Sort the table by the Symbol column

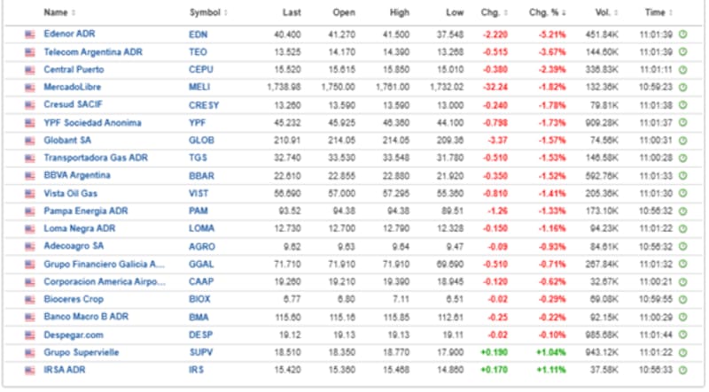pyautogui.click(x=207, y=12)
